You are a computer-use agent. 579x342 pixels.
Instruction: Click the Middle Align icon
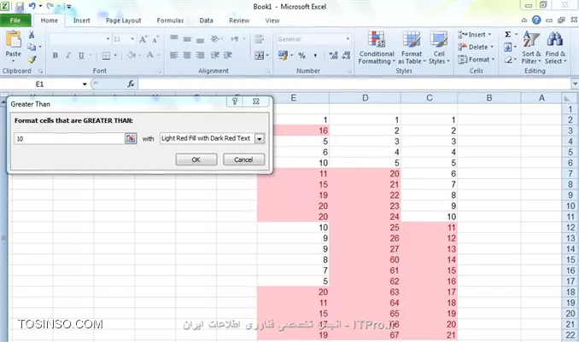coord(187,38)
